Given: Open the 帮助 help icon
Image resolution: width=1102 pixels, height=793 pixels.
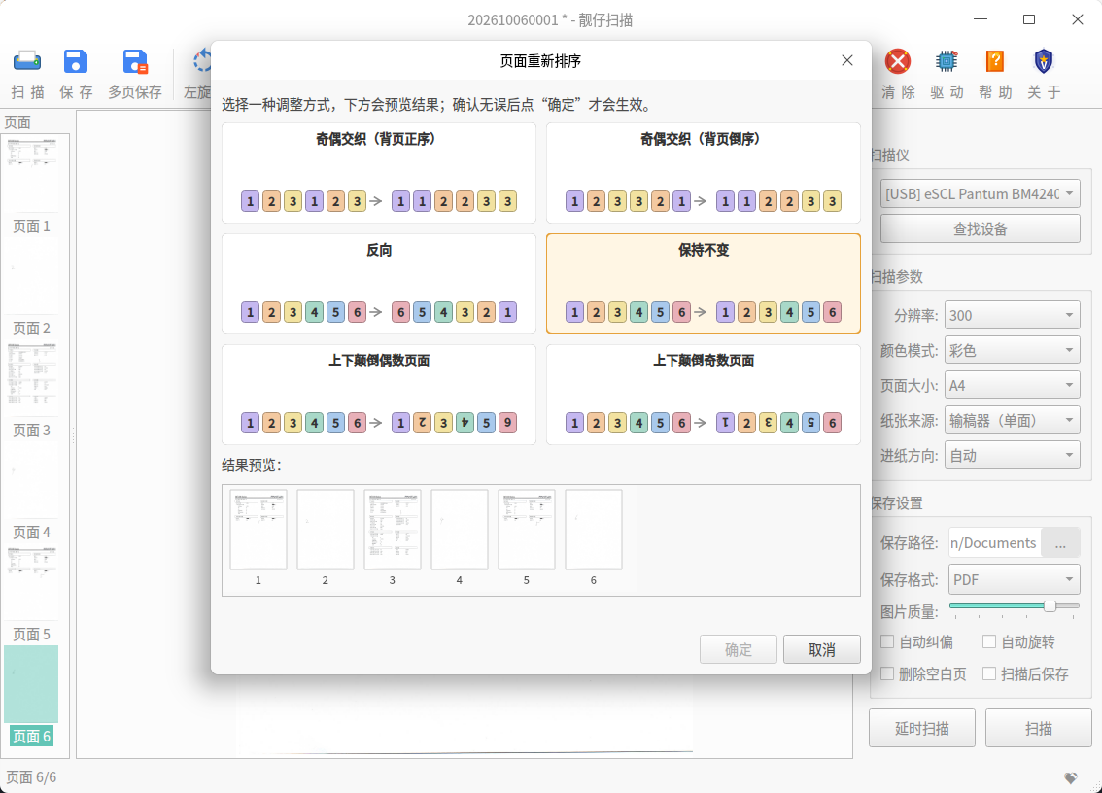Looking at the screenshot, I should (995, 62).
